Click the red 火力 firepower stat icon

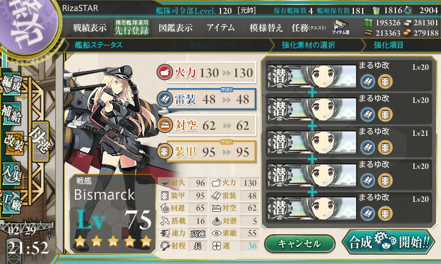tap(164, 73)
